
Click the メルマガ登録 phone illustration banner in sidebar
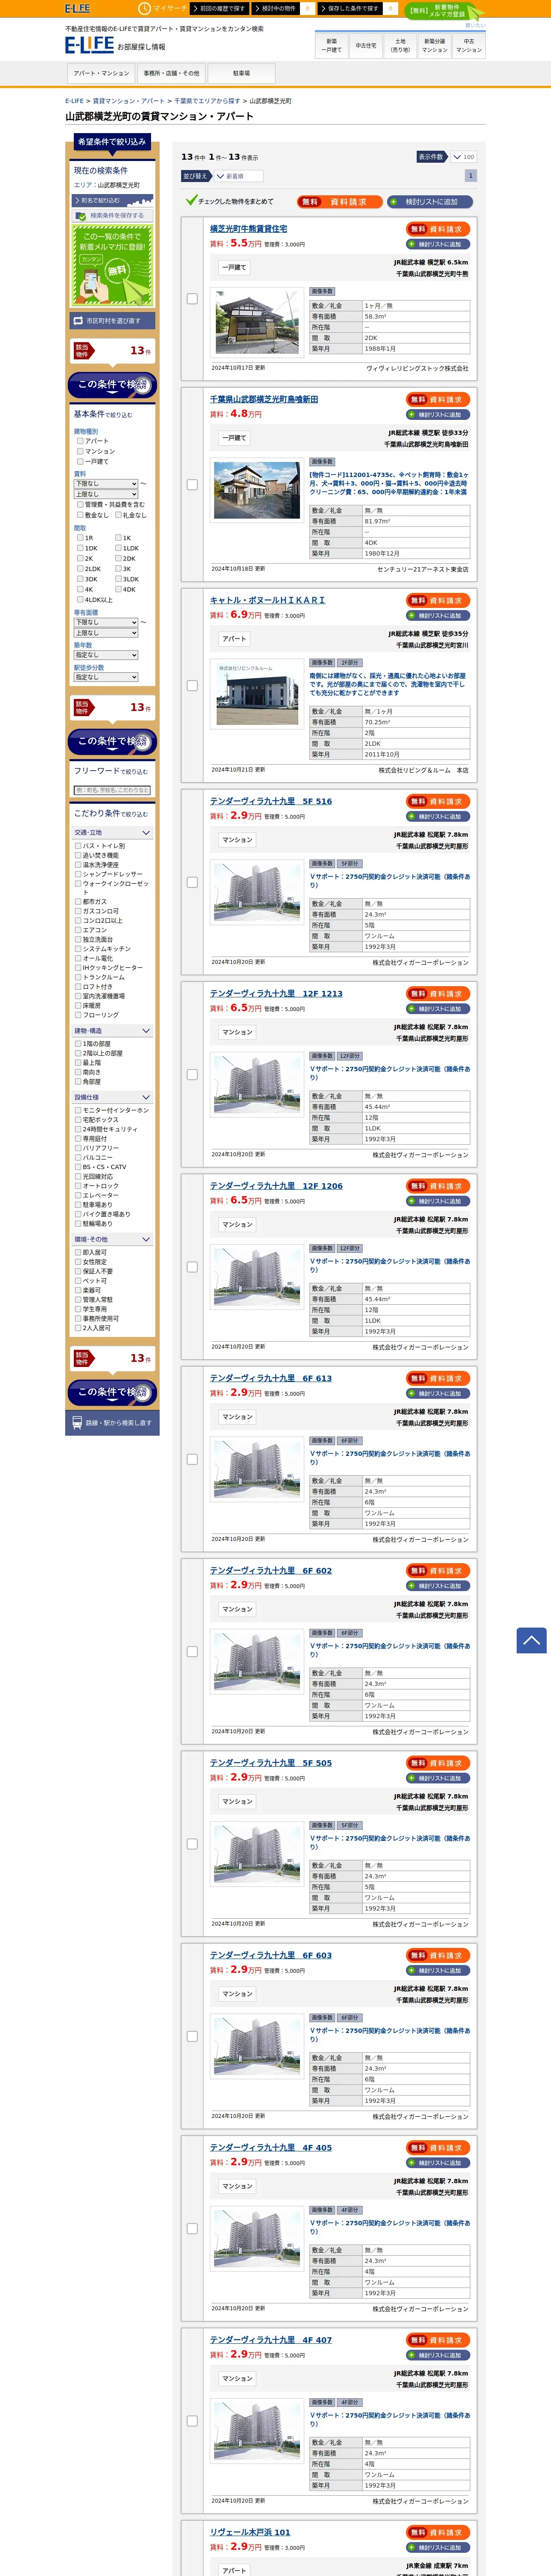point(112,265)
